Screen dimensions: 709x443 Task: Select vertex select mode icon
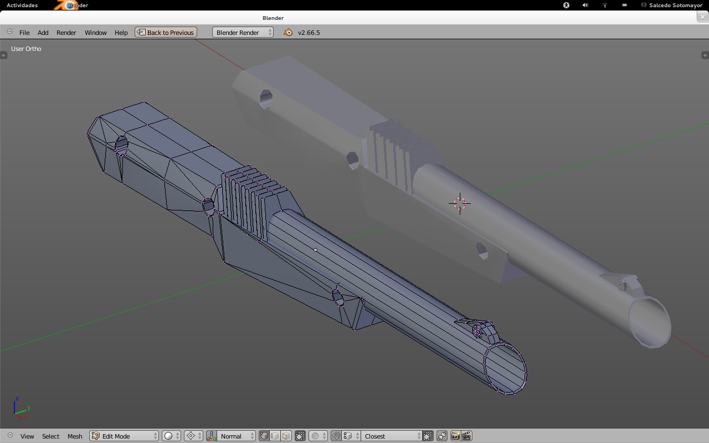tap(264, 436)
